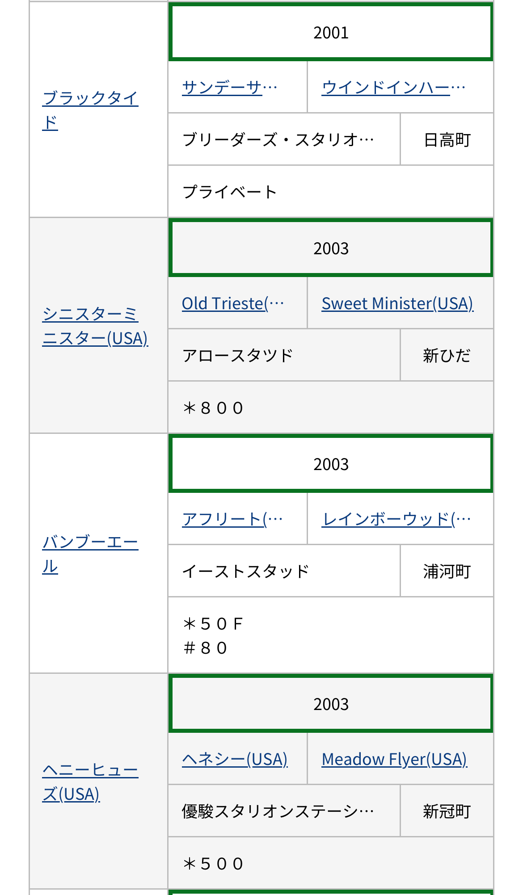Open the レインボーウッド dam link

point(396,519)
